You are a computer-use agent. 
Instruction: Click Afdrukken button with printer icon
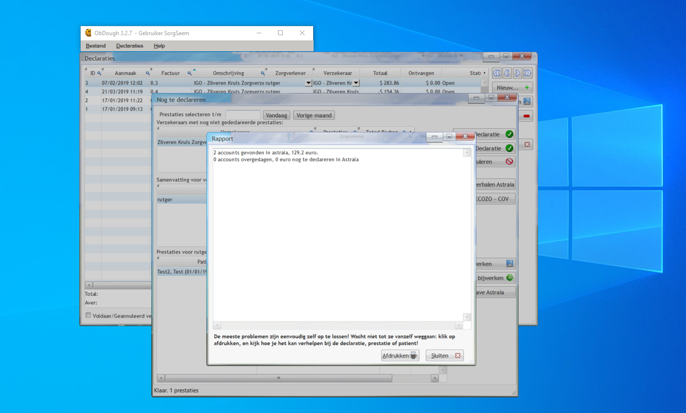tap(400, 356)
